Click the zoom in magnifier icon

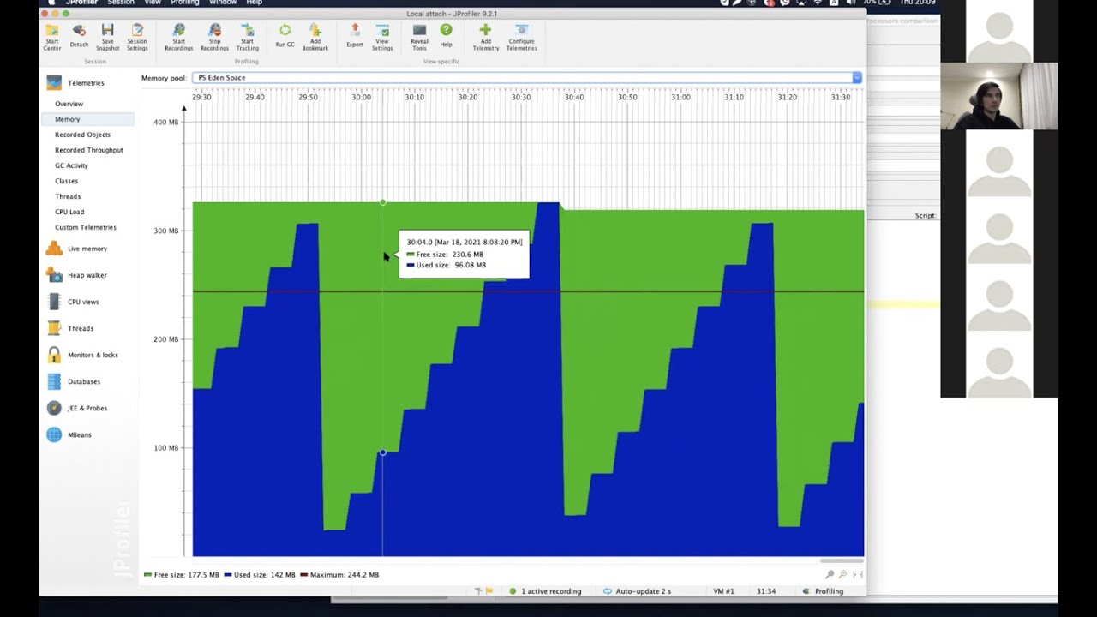(x=830, y=574)
